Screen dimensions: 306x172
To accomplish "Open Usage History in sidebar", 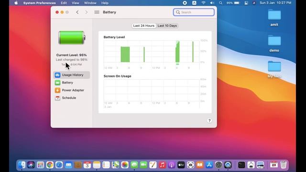I will pyautogui.click(x=71, y=75).
